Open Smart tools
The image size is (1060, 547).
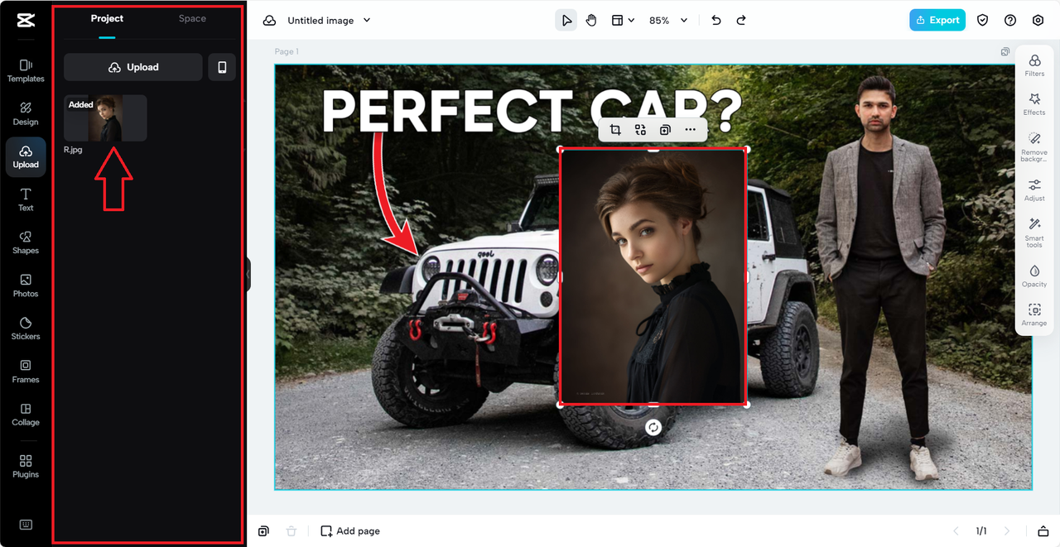click(x=1034, y=233)
